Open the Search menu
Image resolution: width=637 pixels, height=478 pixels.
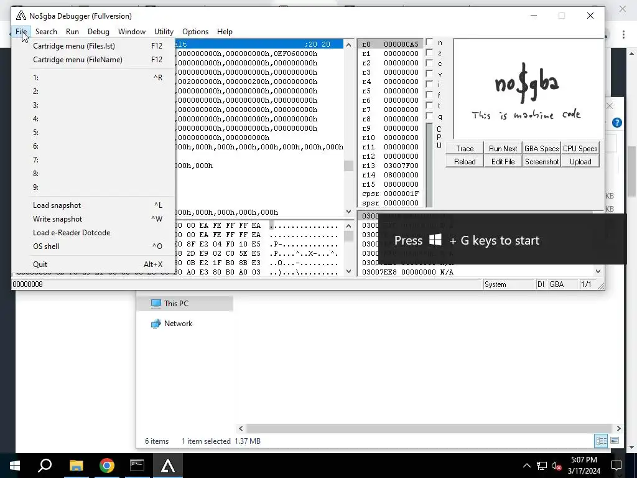(x=46, y=32)
